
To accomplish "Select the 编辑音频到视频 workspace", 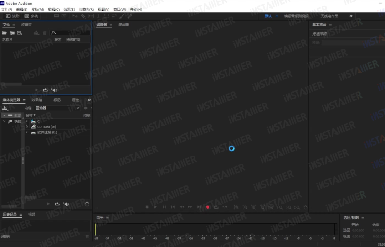I will 296,16.
